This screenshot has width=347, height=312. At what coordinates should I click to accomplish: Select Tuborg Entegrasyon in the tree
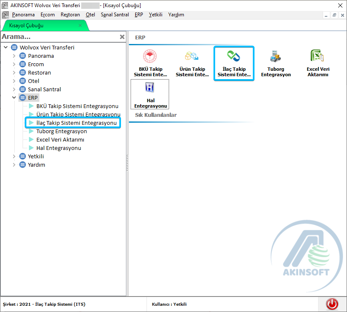tap(62, 132)
